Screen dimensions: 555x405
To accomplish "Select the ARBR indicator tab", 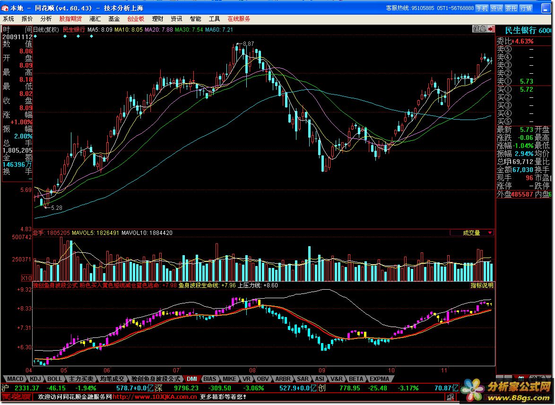I will 283,379.
